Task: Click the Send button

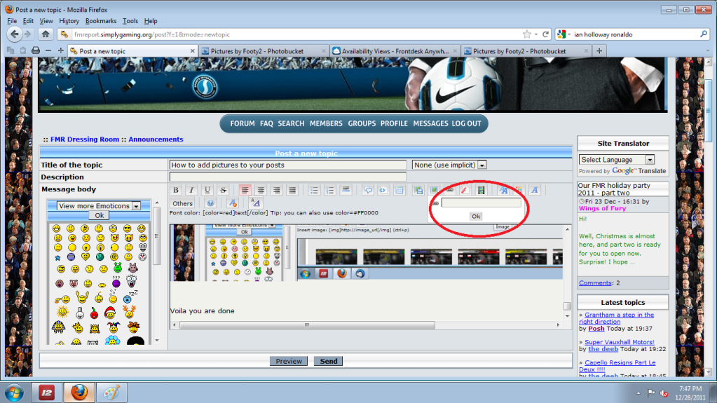Action: tap(328, 362)
